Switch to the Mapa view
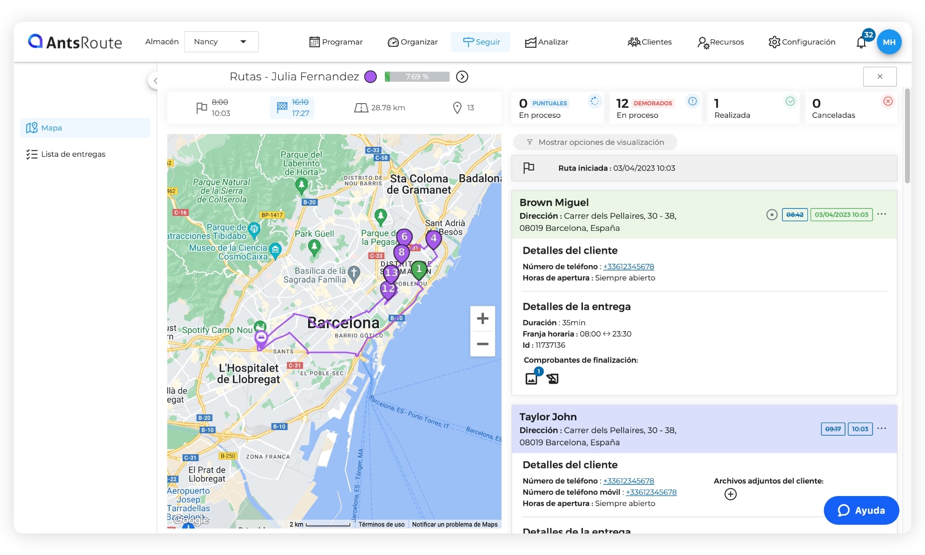Viewport: 925px width, 555px height. click(x=52, y=128)
